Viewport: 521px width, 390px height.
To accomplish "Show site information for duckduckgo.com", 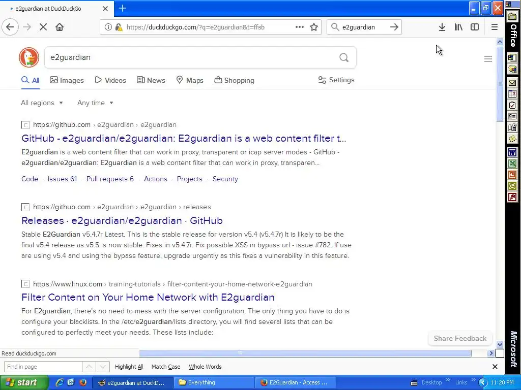I will (x=108, y=27).
